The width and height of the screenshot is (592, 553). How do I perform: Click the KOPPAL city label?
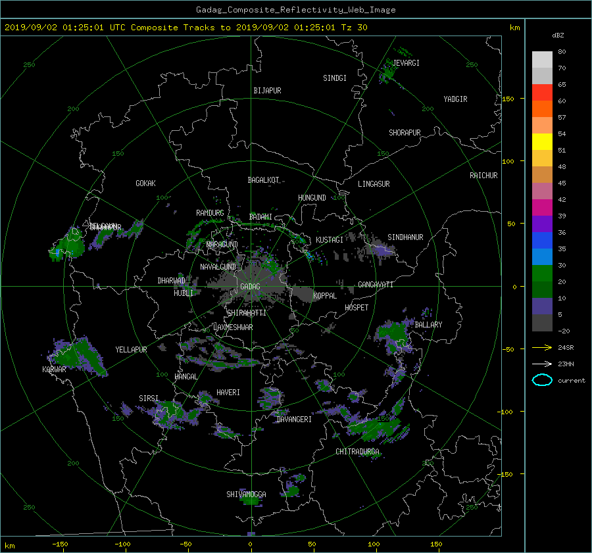(x=325, y=296)
